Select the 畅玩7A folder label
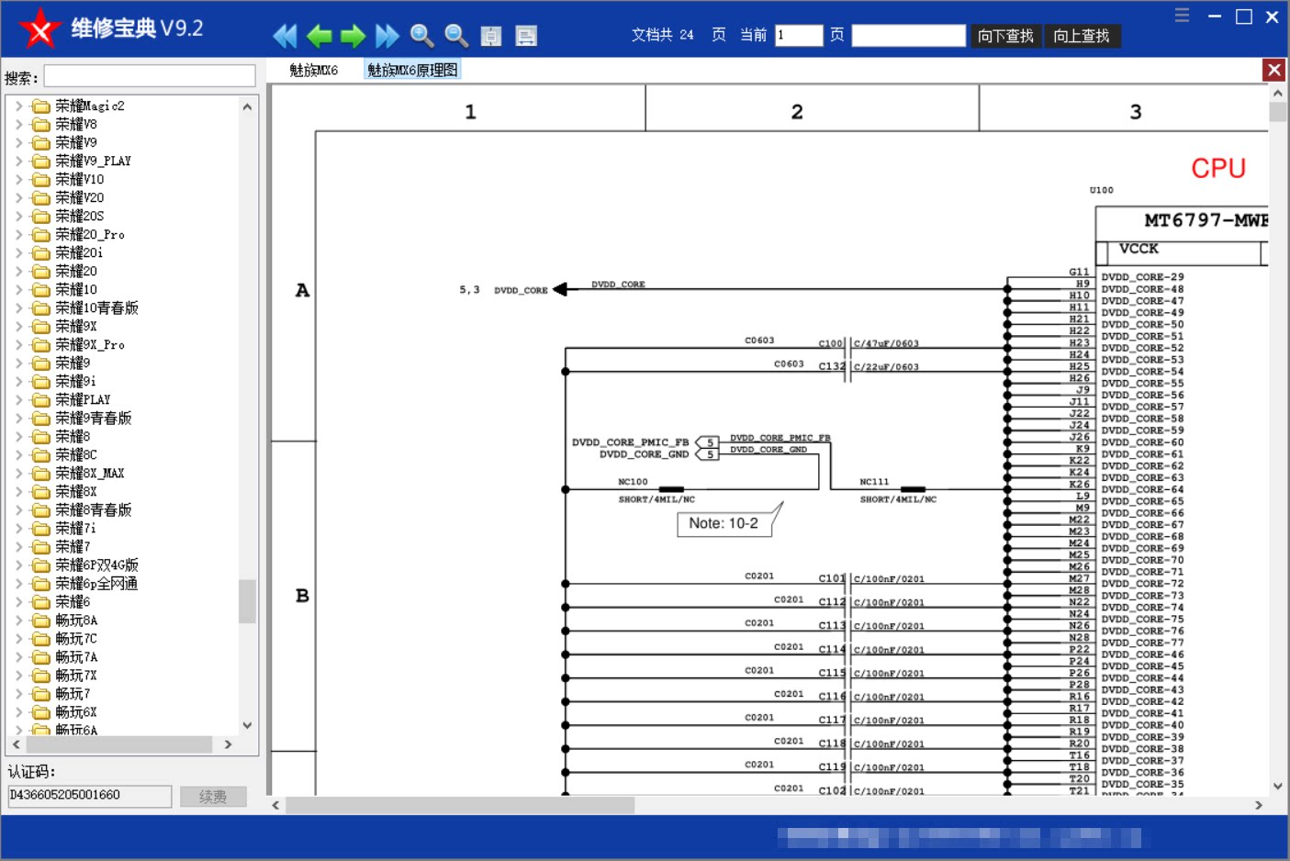Image resolution: width=1290 pixels, height=861 pixels. pos(76,656)
